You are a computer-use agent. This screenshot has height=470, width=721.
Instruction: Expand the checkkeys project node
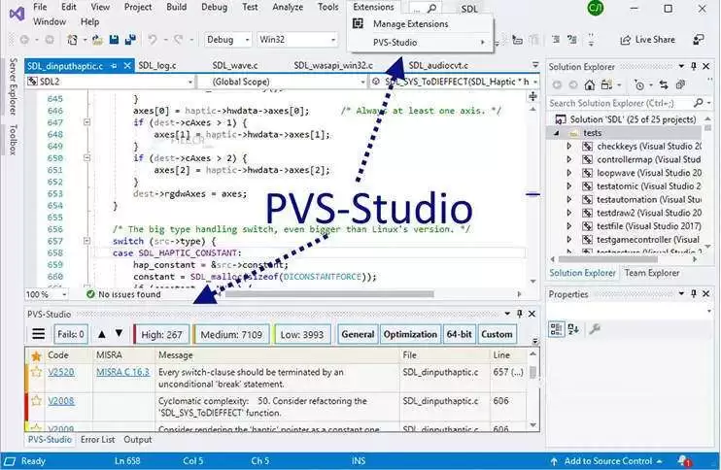pos(569,146)
